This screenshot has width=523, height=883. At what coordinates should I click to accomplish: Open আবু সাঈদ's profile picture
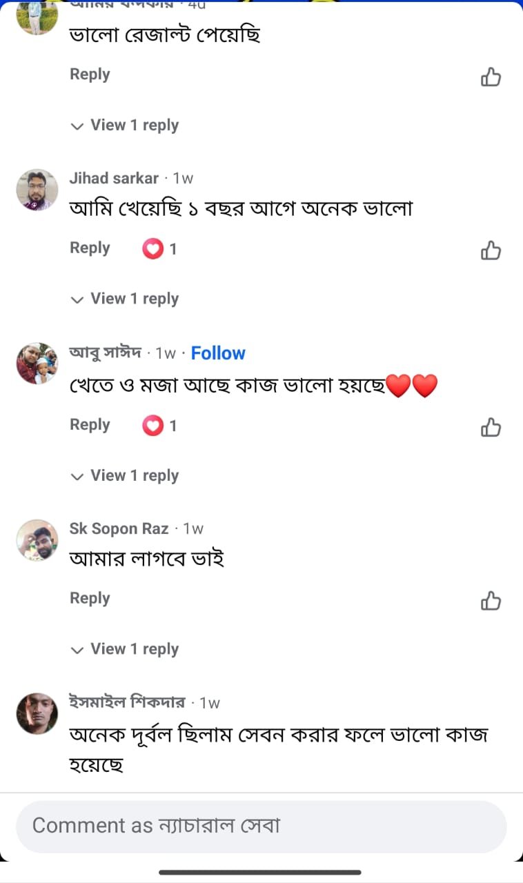tap(37, 364)
